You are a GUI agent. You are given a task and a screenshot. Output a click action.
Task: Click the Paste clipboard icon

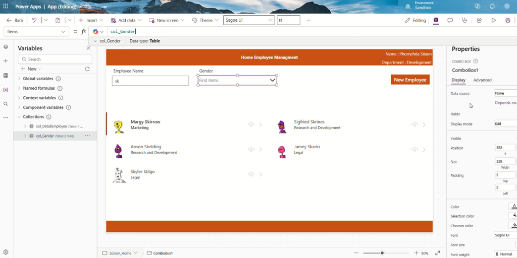click(58, 20)
